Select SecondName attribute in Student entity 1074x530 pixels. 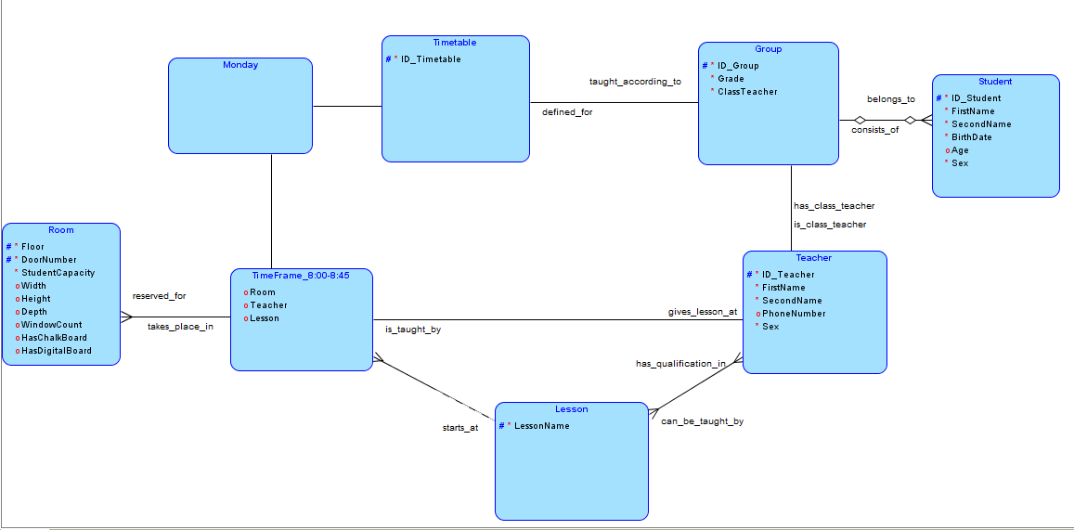click(x=981, y=124)
